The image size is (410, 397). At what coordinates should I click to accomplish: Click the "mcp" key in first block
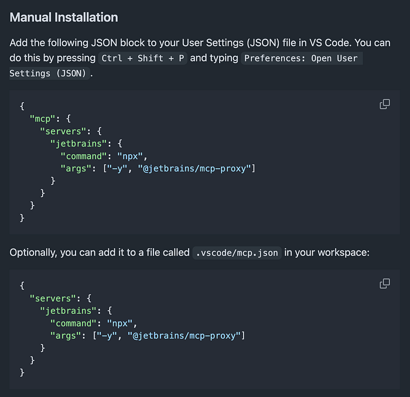(42, 119)
